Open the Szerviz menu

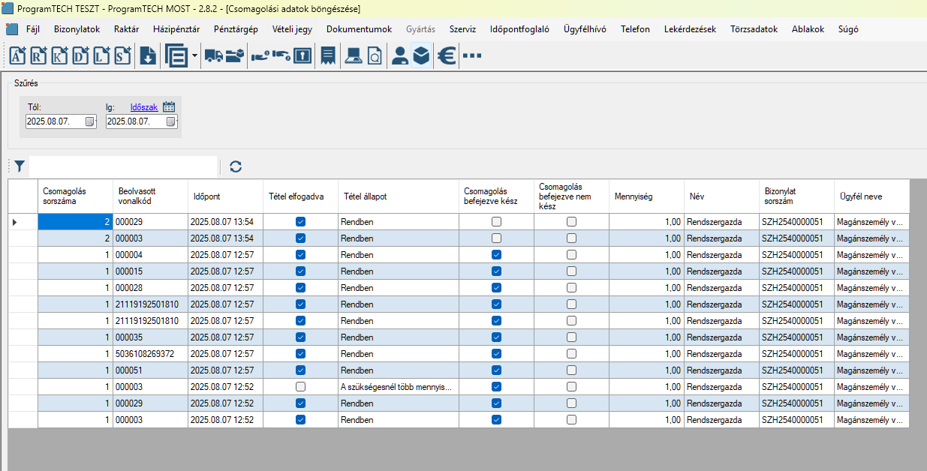[462, 29]
